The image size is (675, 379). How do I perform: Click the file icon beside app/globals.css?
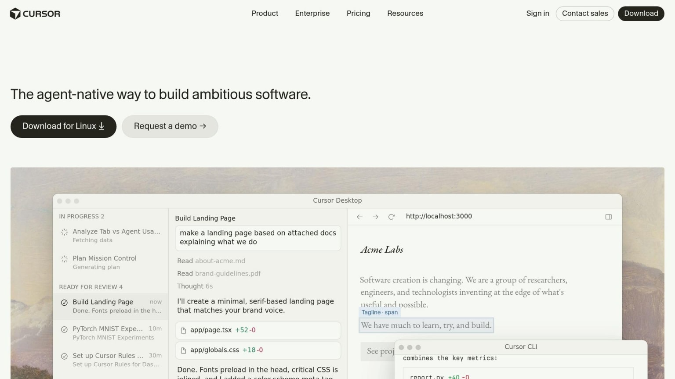(184, 350)
